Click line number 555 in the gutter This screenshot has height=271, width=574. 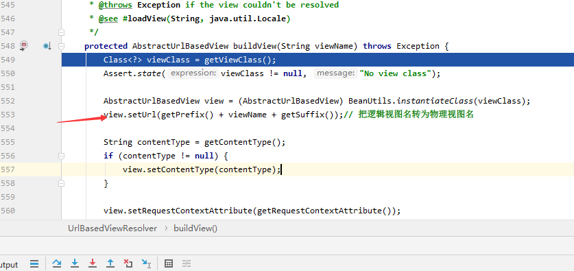8,142
